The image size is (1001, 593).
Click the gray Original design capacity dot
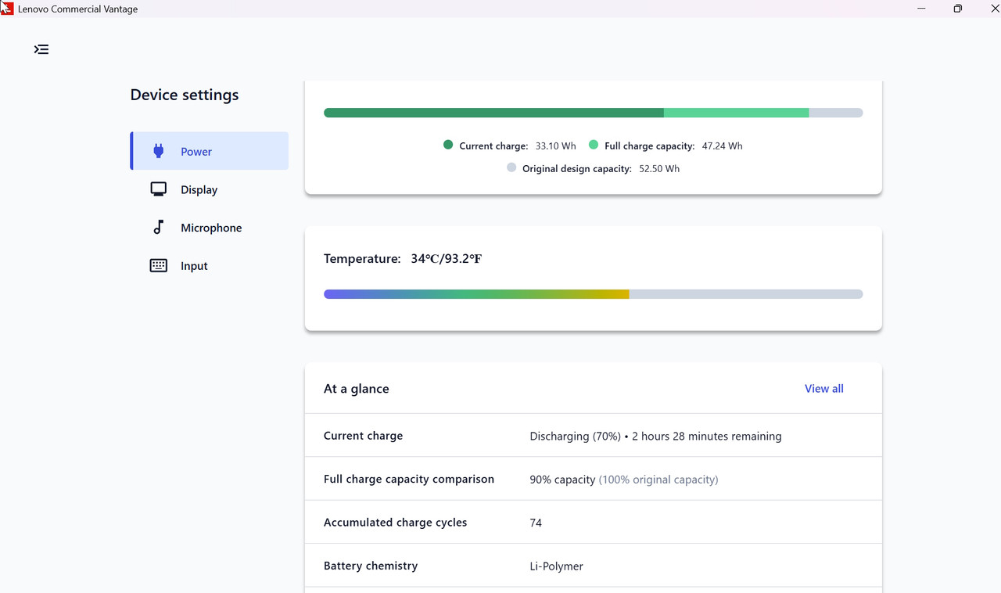(x=511, y=167)
